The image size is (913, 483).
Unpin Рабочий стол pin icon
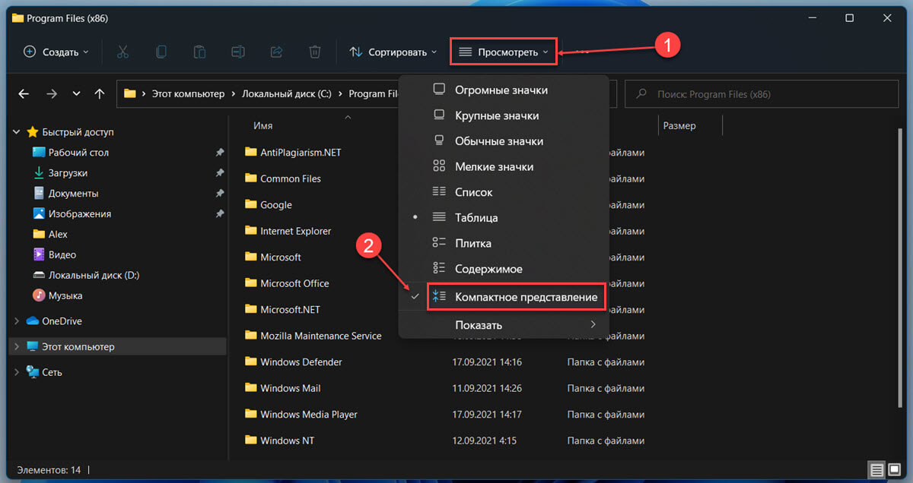coord(220,153)
